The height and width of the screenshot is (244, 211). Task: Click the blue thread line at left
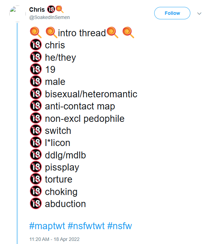point(18,138)
